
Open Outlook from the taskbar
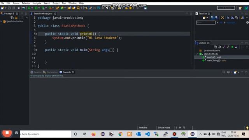(139, 134)
